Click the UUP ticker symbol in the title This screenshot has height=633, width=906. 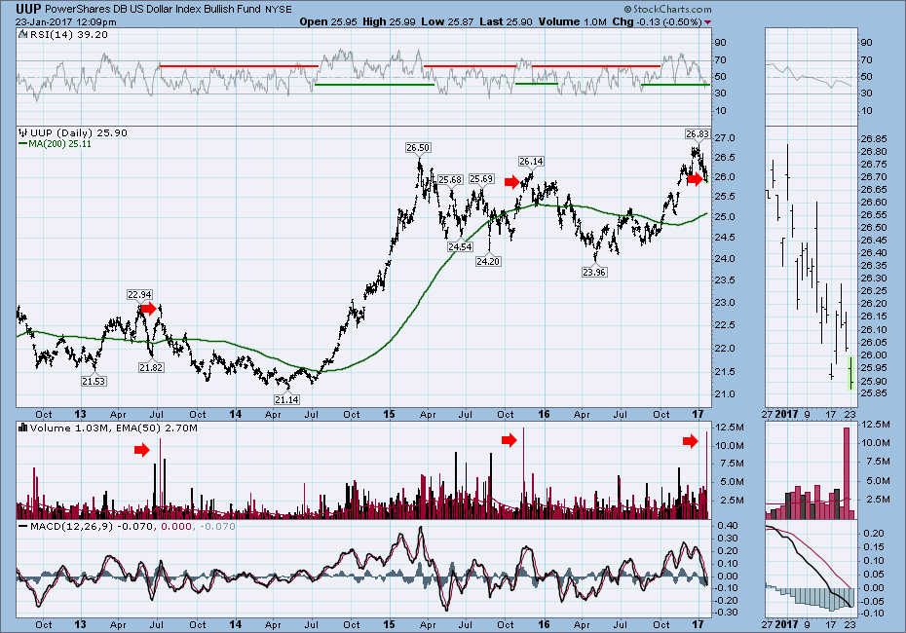[x=27, y=9]
